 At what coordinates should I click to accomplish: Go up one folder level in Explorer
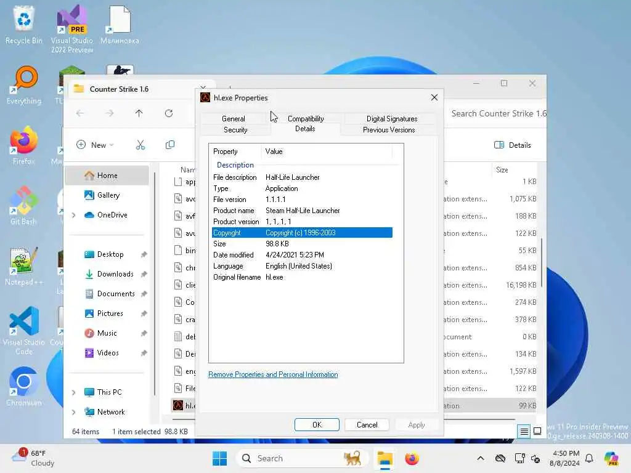point(139,113)
